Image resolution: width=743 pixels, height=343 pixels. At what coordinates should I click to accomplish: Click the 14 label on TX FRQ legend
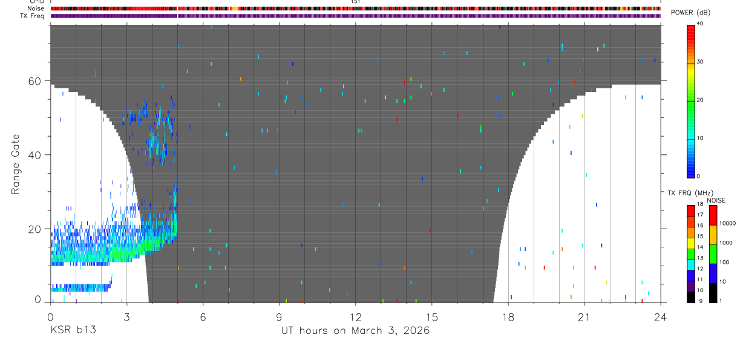pos(699,247)
